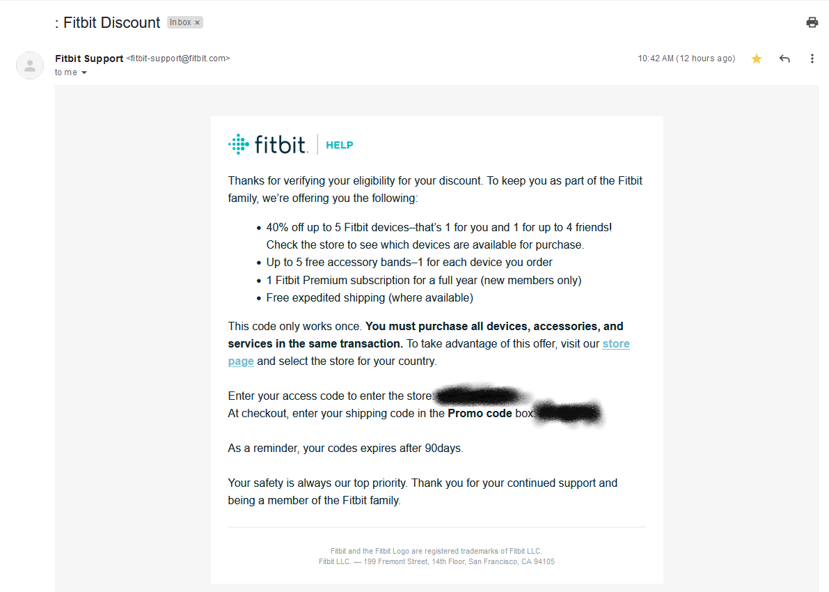829x592 pixels.
Task: Click the blacked-out store access code
Action: (479, 396)
